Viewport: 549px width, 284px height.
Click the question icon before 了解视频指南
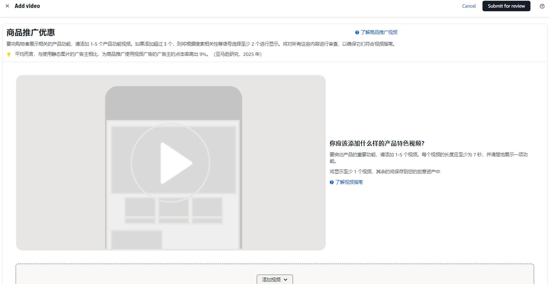pyautogui.click(x=332, y=182)
